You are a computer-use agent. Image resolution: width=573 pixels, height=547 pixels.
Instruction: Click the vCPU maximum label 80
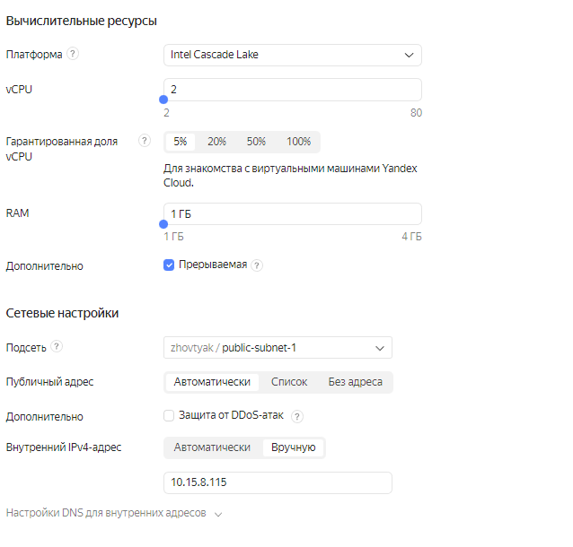click(416, 113)
